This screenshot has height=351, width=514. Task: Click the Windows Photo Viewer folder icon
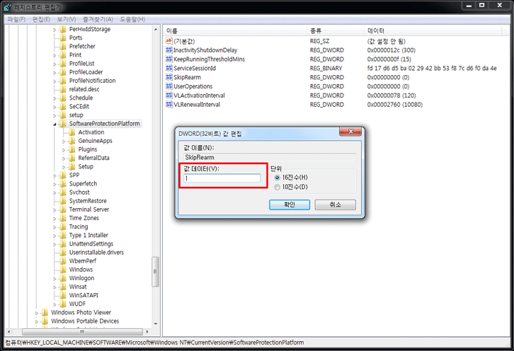click(45, 312)
